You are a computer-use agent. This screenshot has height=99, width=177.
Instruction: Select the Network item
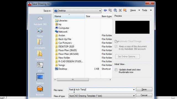61,32
